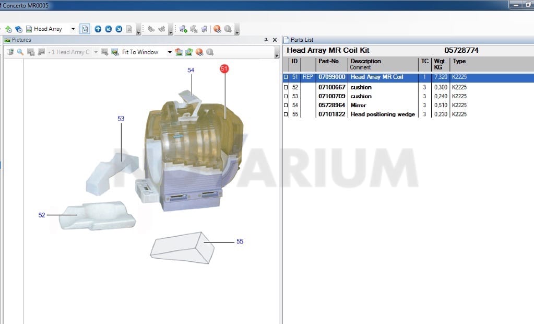Click the red picture export icon

point(179,52)
